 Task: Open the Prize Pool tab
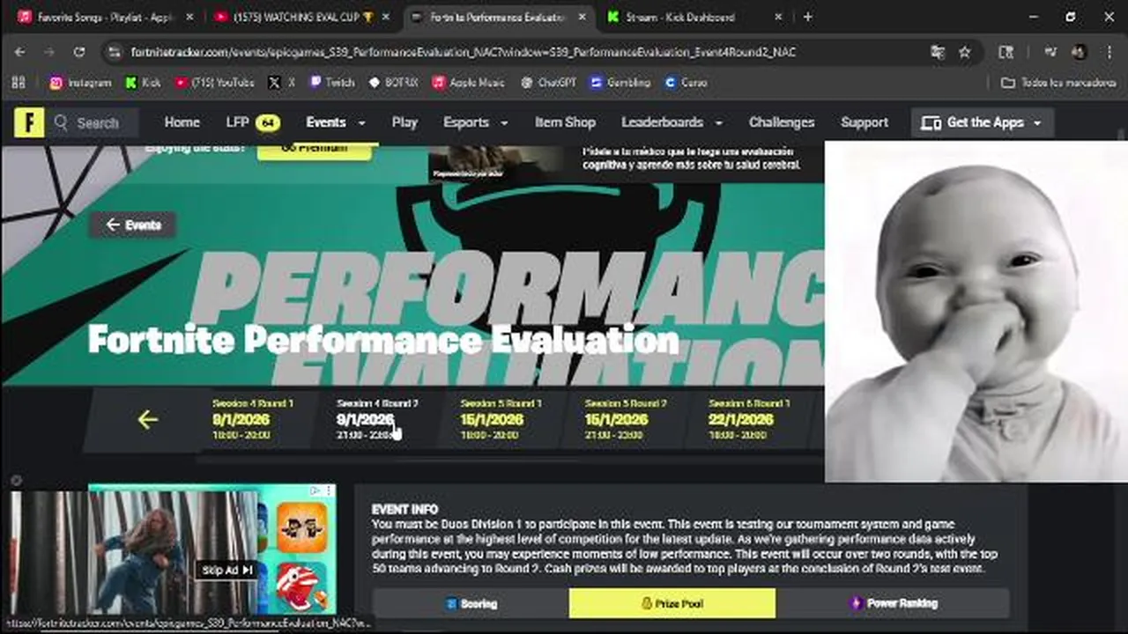(672, 603)
